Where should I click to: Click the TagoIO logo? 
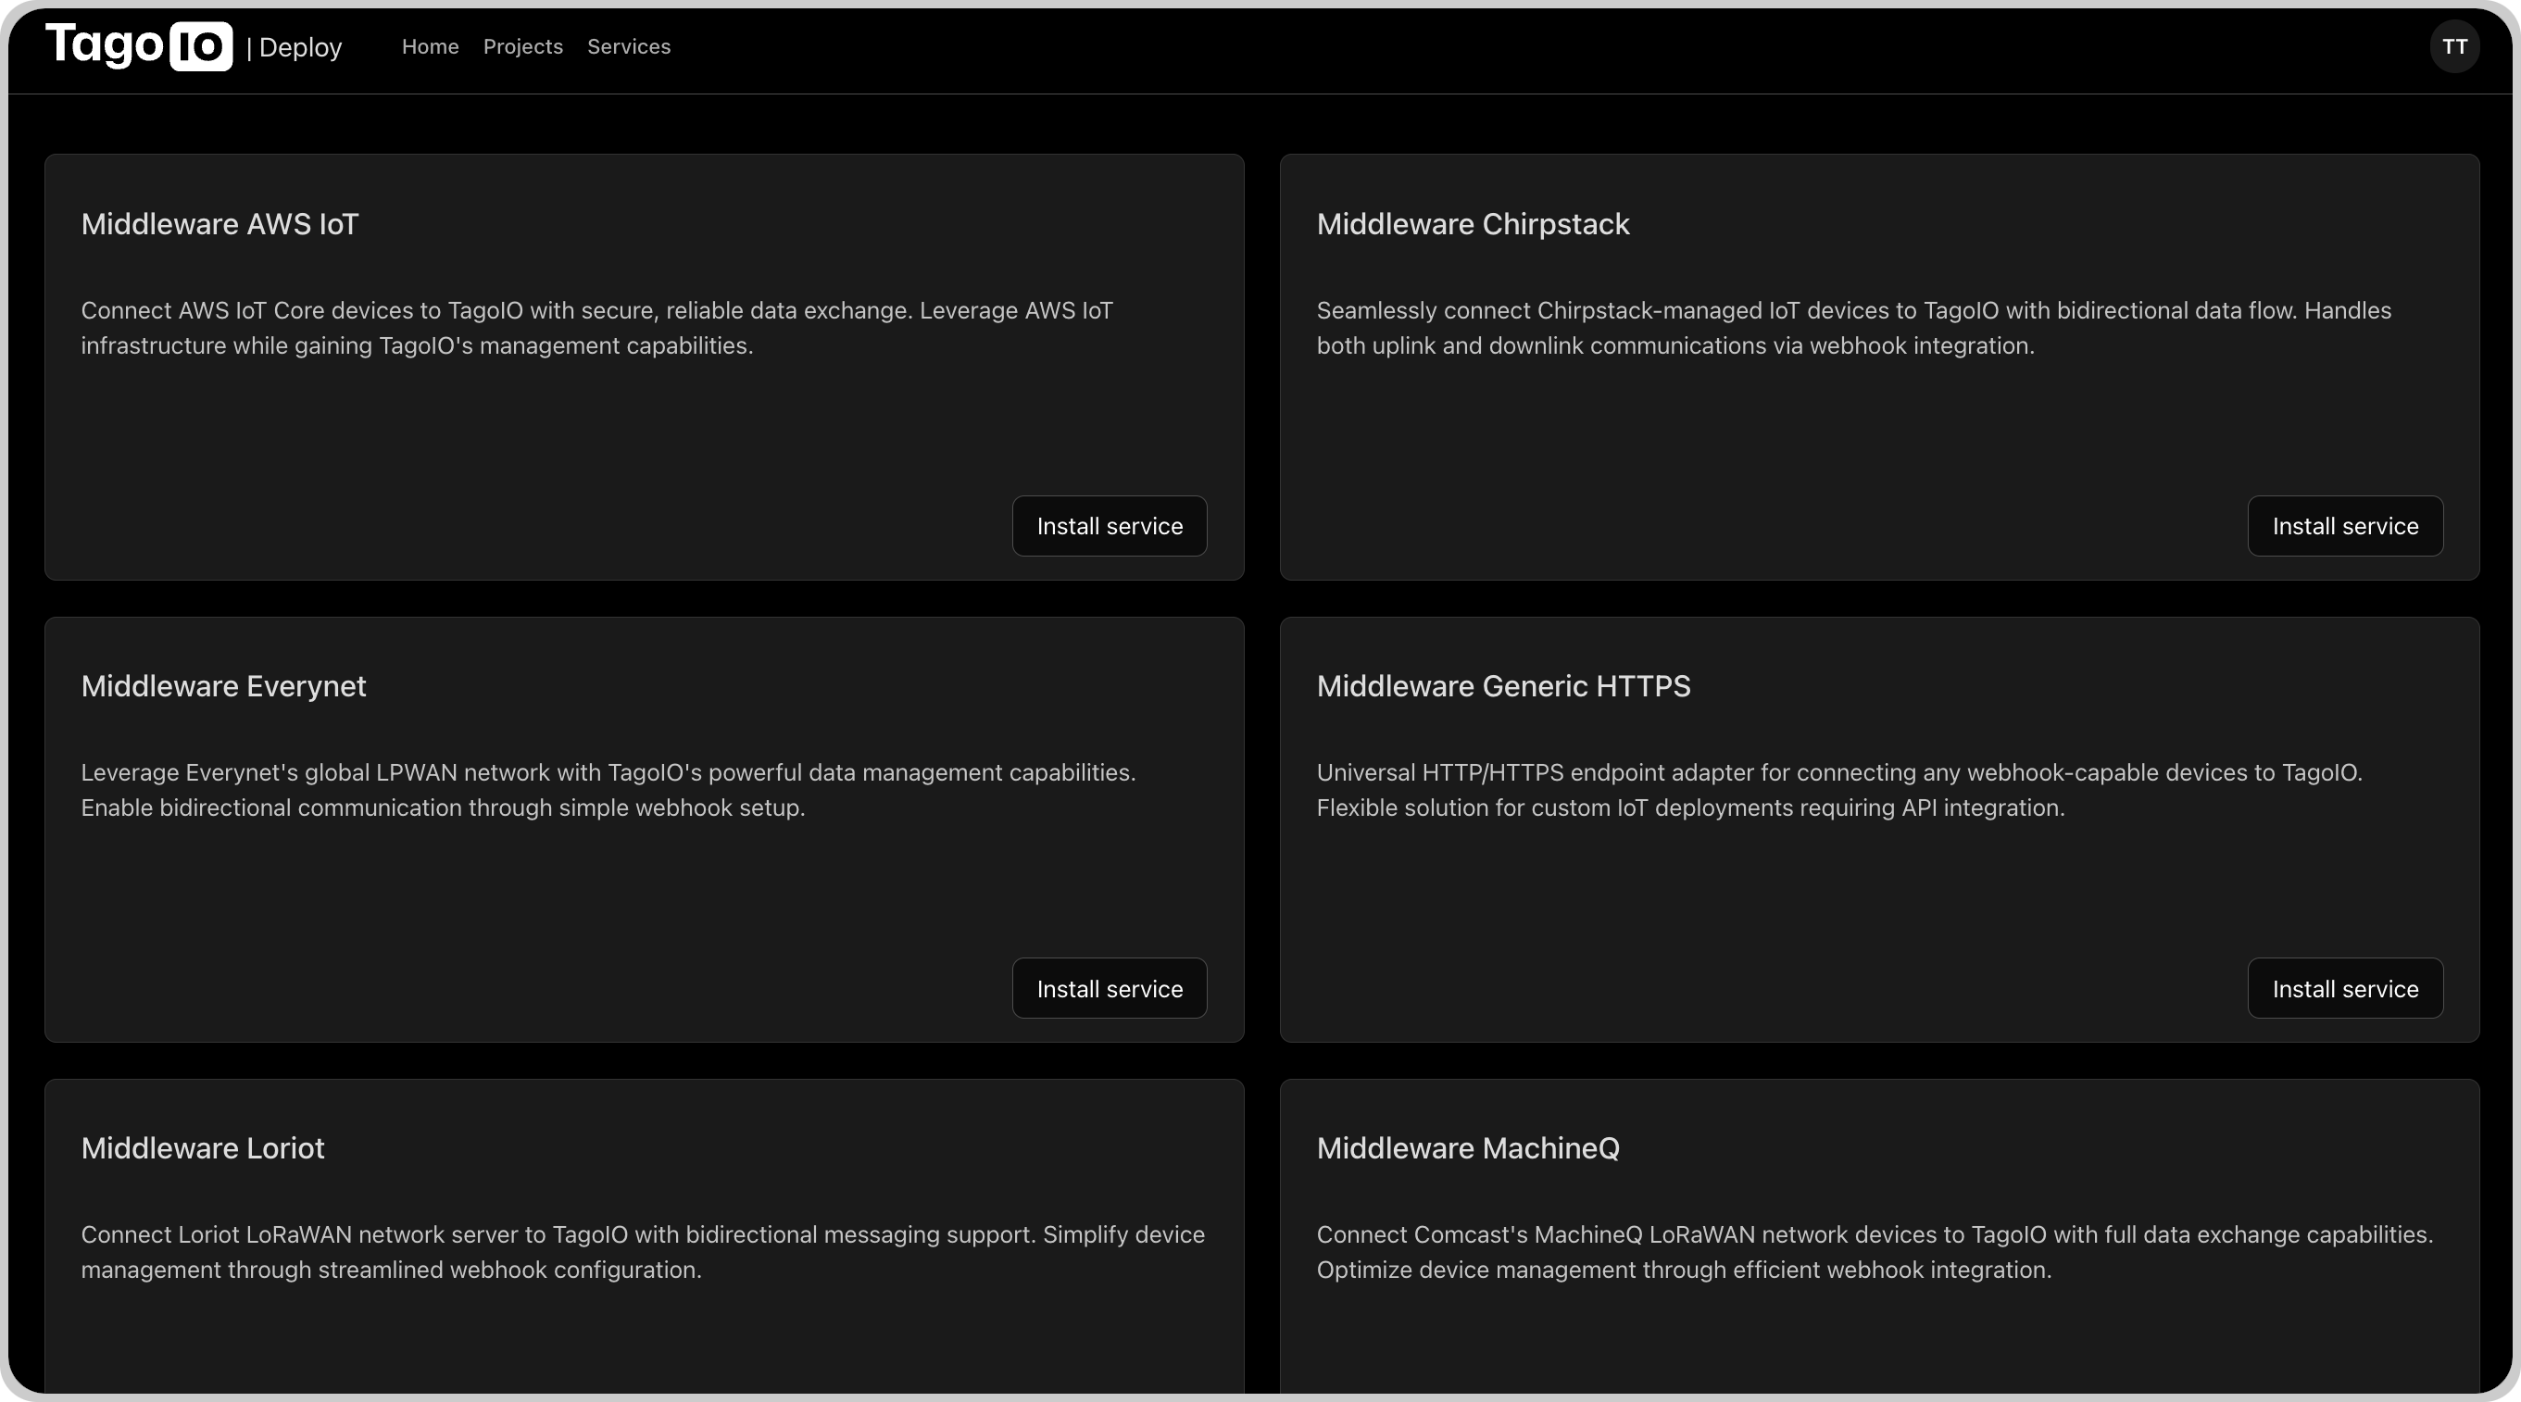pos(139,45)
